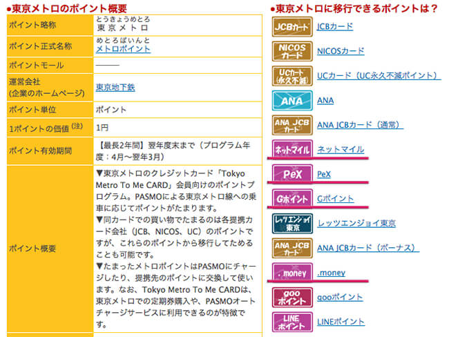Click the dark レッツエンジョイ東京 badge icon

(x=292, y=223)
